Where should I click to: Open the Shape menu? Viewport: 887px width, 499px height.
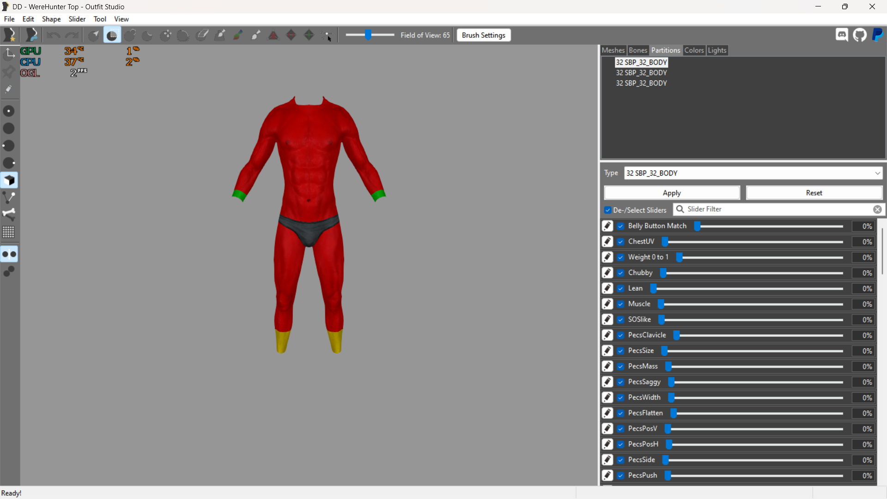[x=51, y=19]
